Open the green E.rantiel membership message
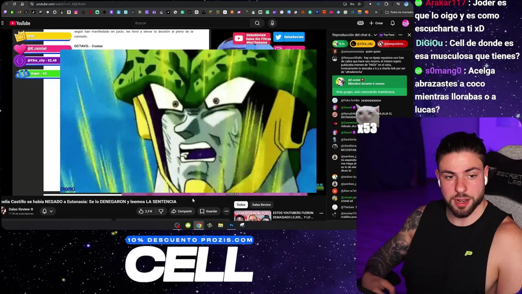The width and height of the screenshot is (522, 294). pyautogui.click(x=369, y=86)
